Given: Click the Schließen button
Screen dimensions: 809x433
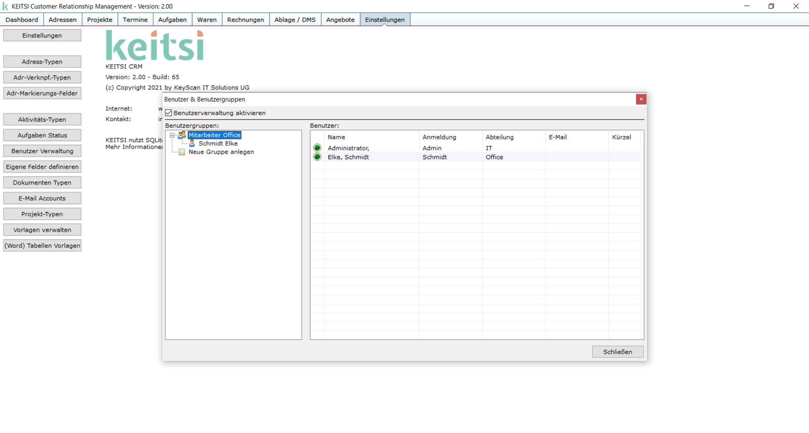Looking at the screenshot, I should click(x=617, y=352).
